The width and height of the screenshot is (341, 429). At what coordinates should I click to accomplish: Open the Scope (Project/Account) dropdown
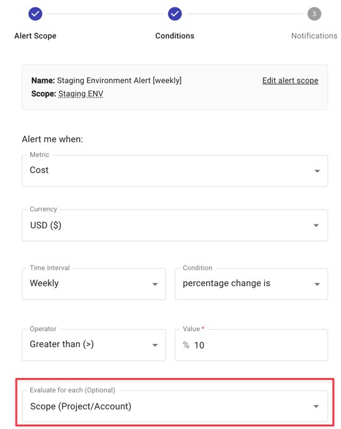(175, 406)
